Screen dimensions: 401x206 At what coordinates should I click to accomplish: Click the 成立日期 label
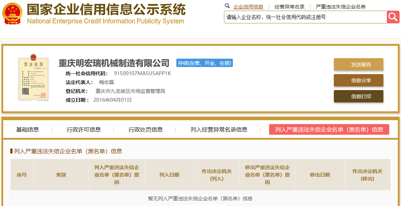77,100
